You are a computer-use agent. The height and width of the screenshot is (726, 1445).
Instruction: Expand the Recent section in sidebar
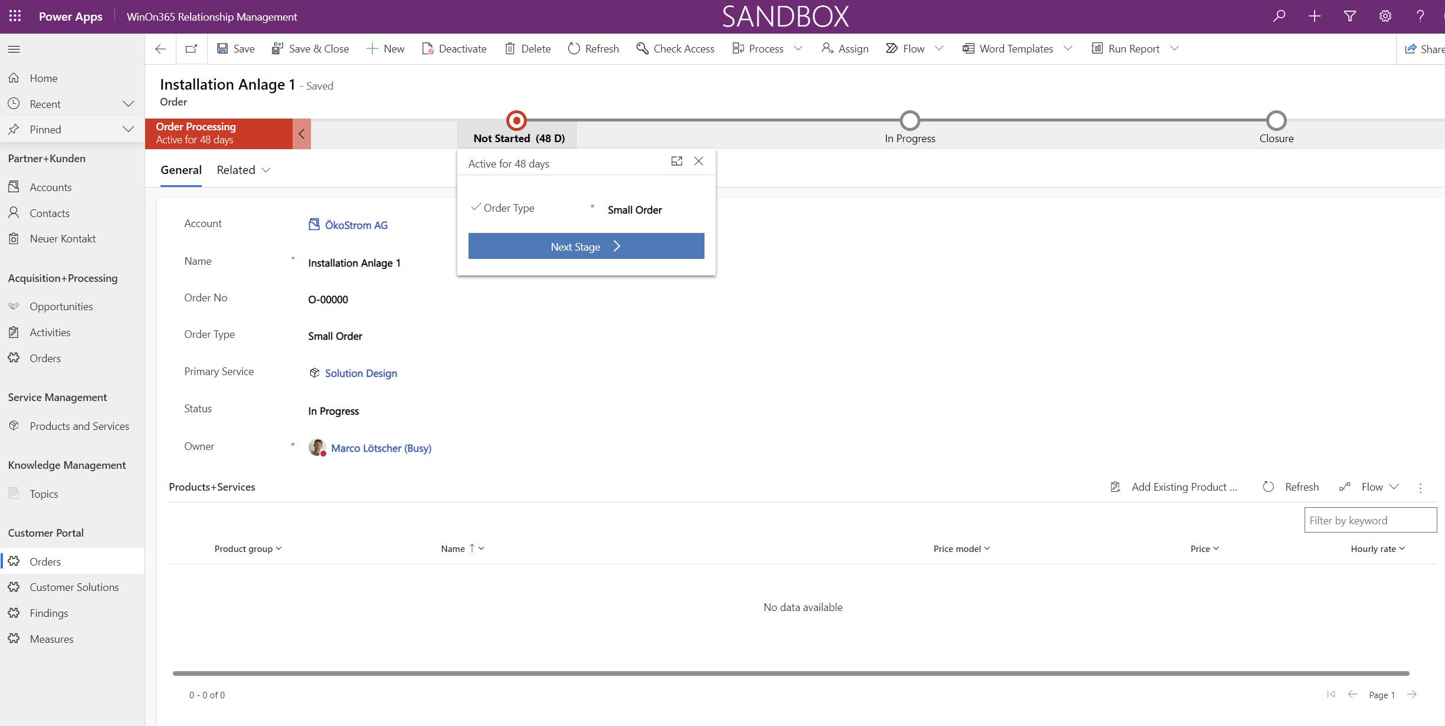click(128, 104)
